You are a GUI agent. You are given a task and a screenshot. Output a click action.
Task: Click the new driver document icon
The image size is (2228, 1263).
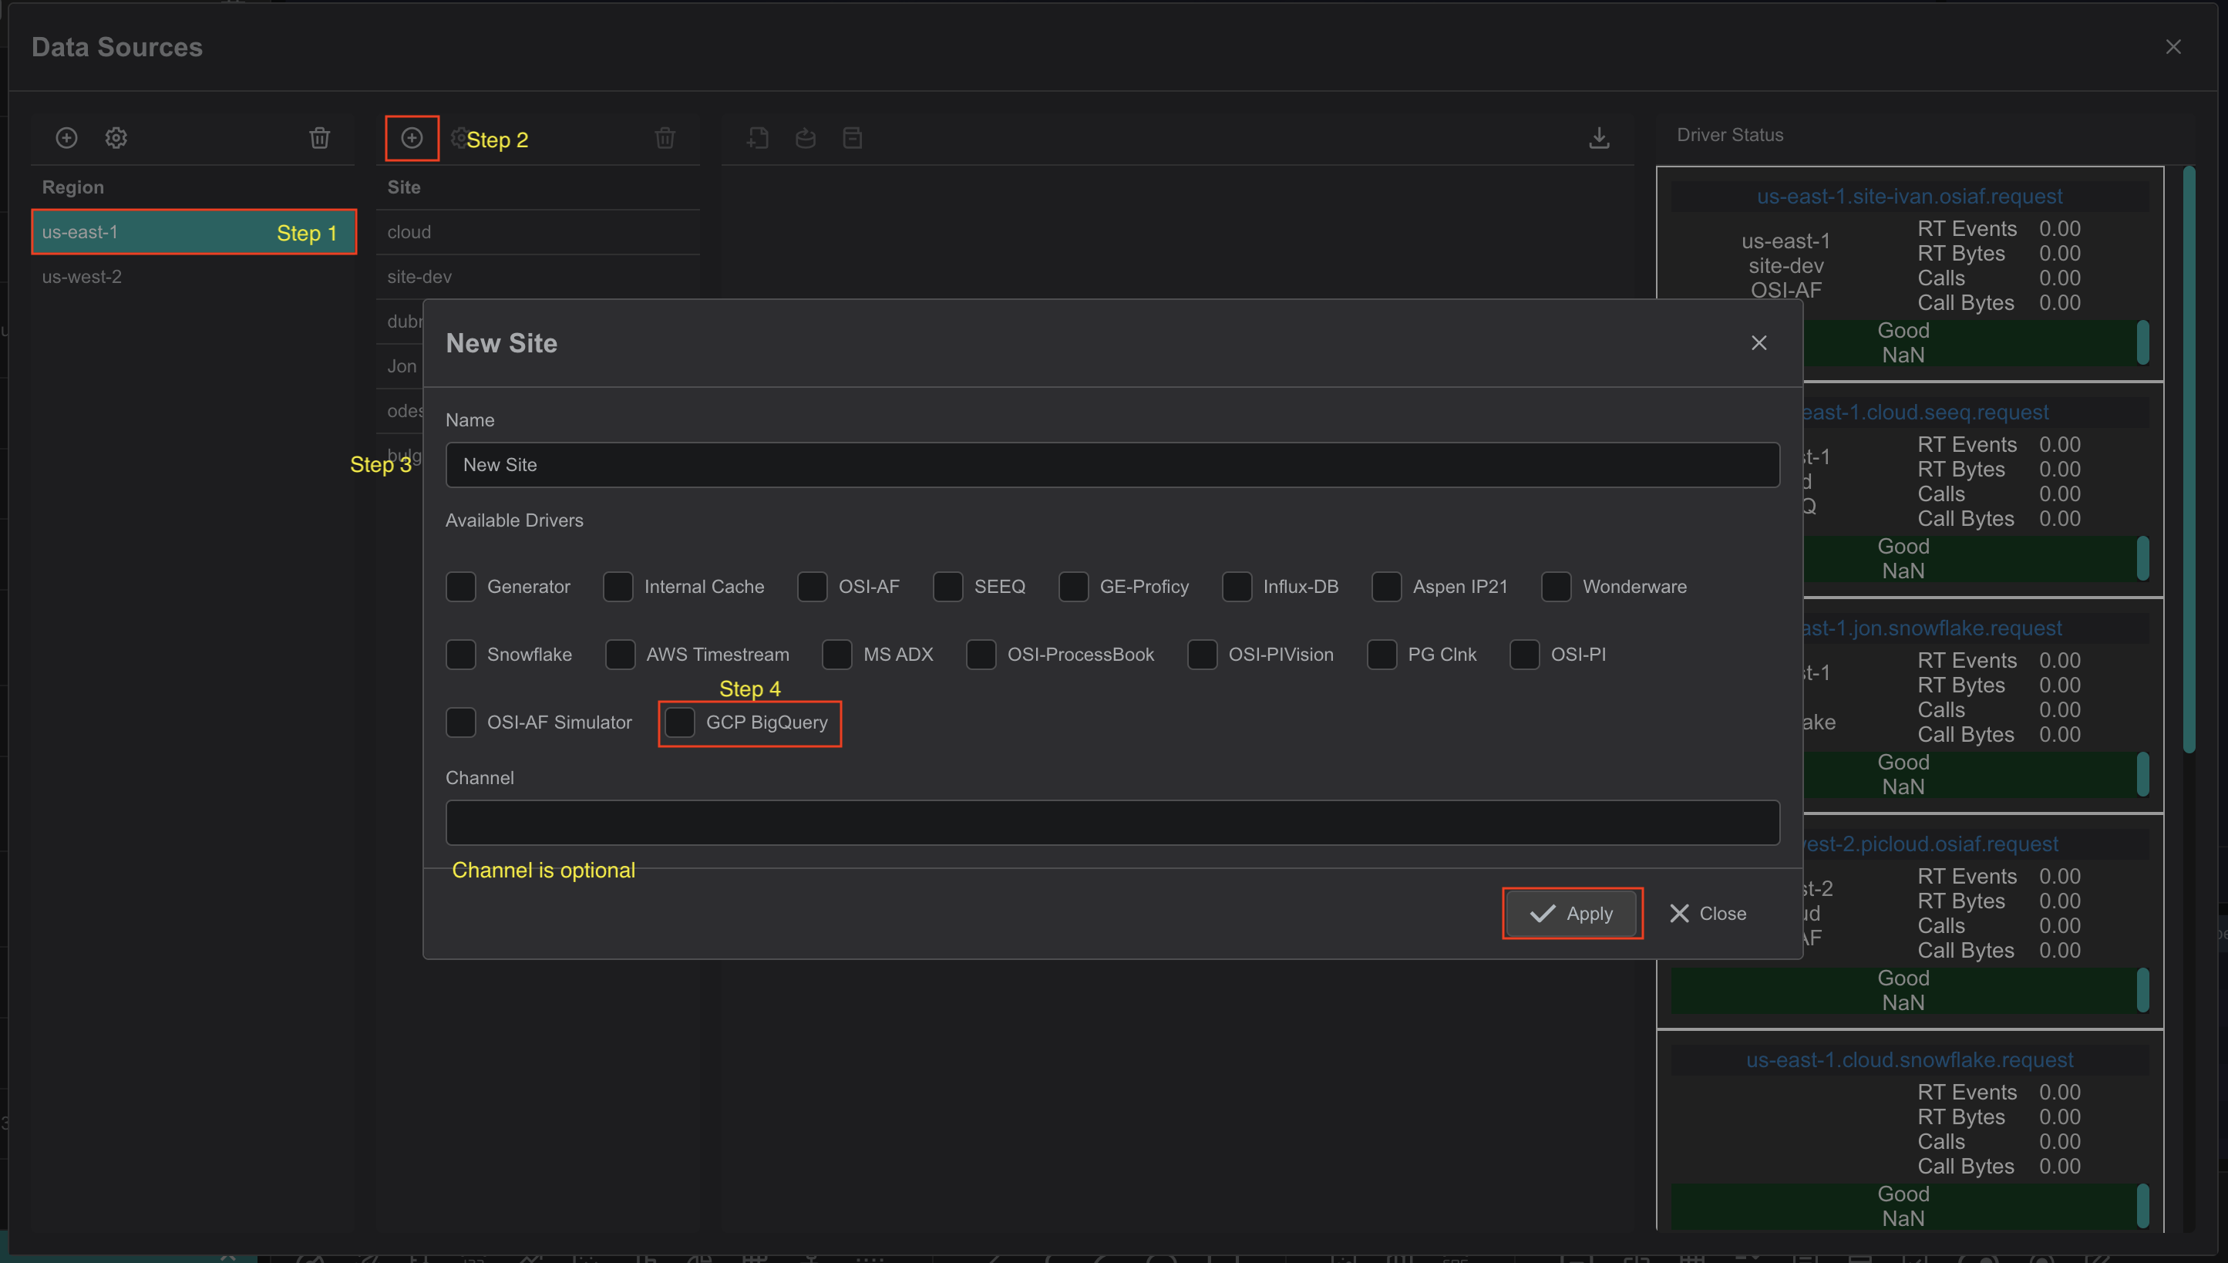click(758, 138)
